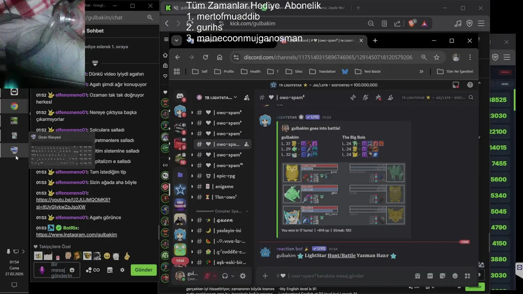The height and width of the screenshot is (294, 523).
Task: Open the 11sn•owo channel
Action: pos(222,197)
